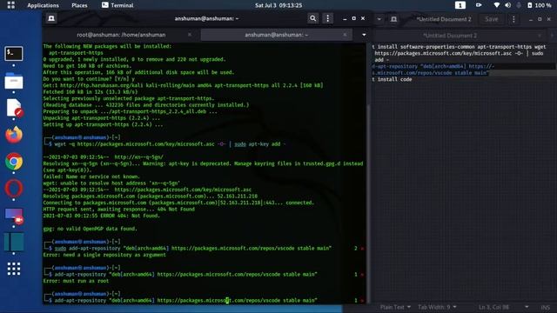Screen dimensions: 557x313
Task: Expand the terminal tab list dropdown arrow
Action: (x=364, y=35)
